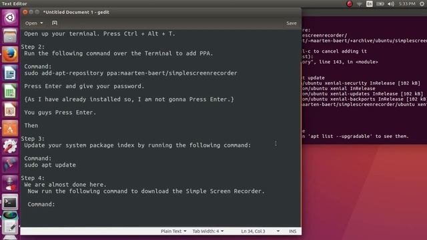Launch the Files manager from dock

10,36
